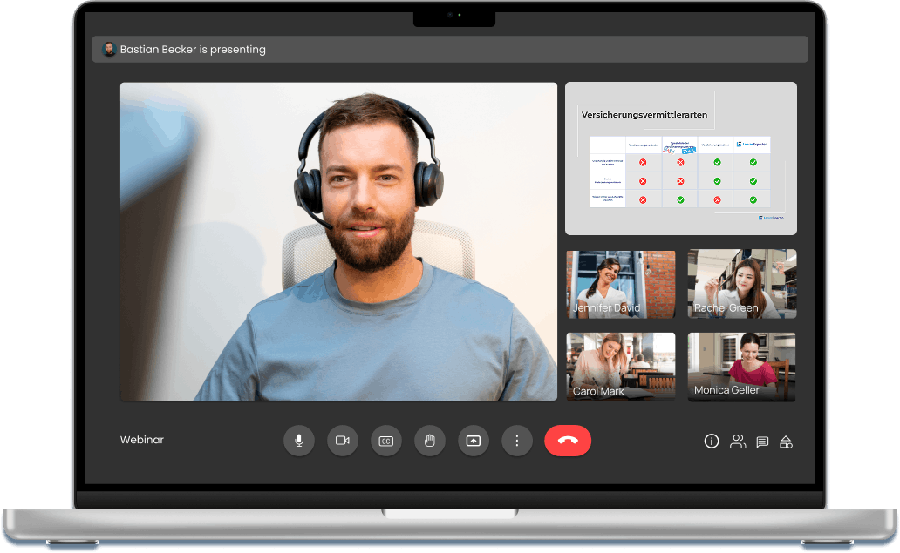Click the Webinar meeting title label
900x553 pixels.
coord(142,440)
